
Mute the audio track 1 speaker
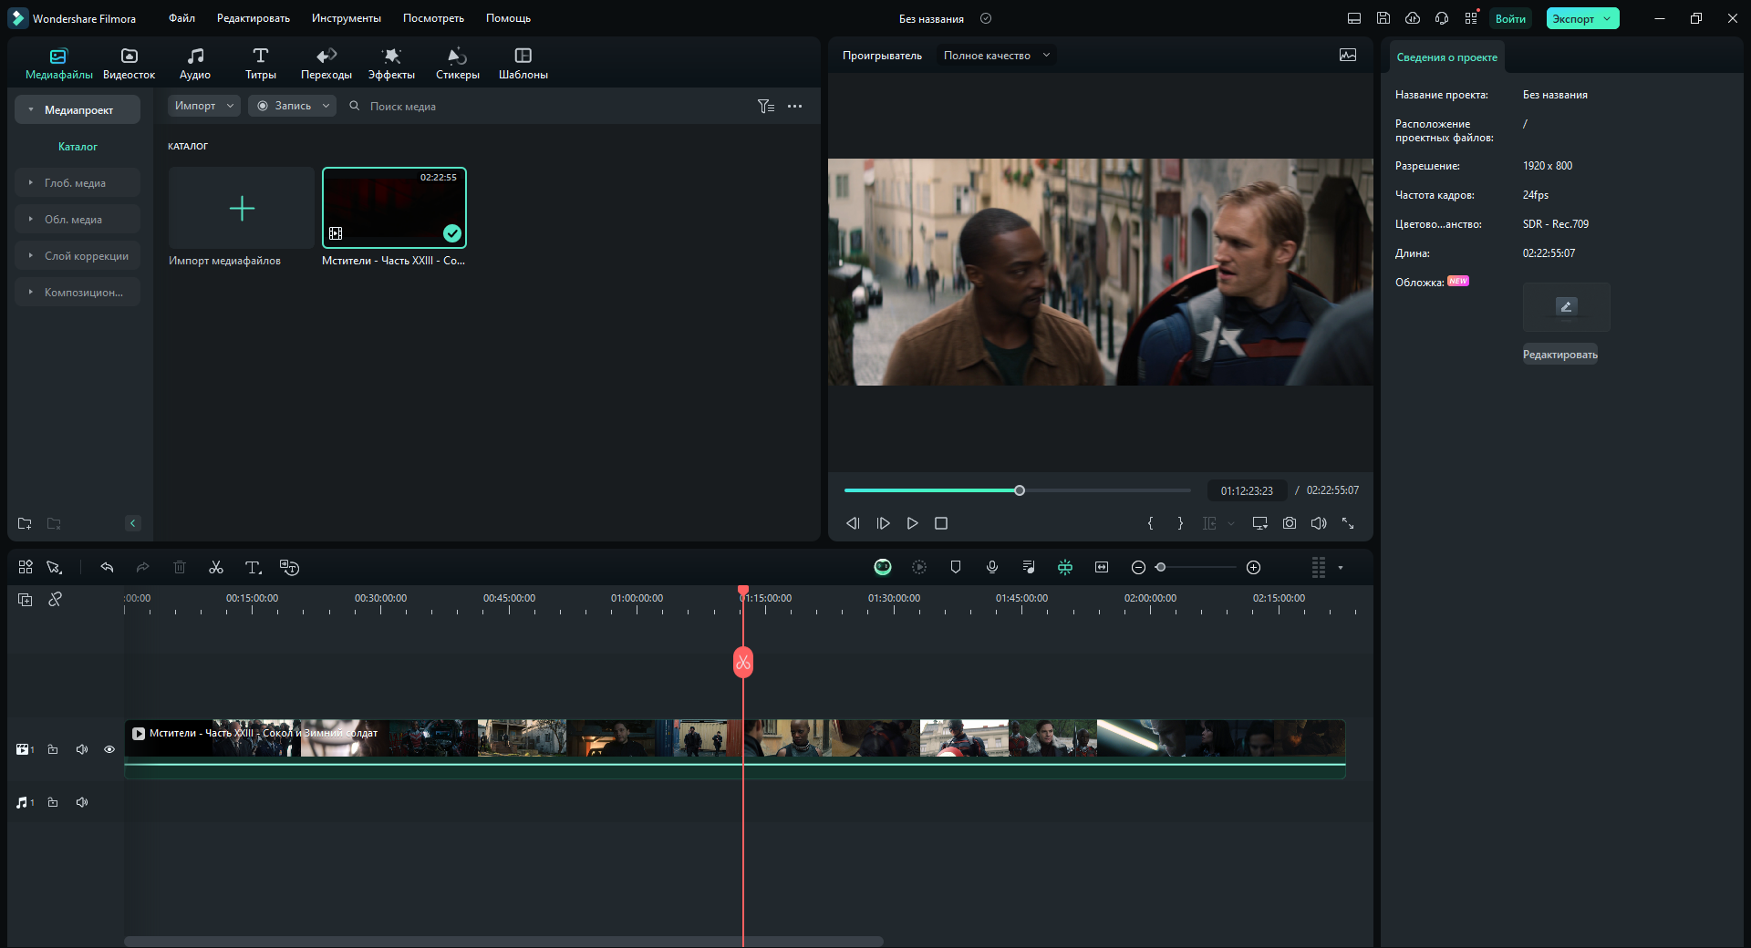tap(82, 803)
